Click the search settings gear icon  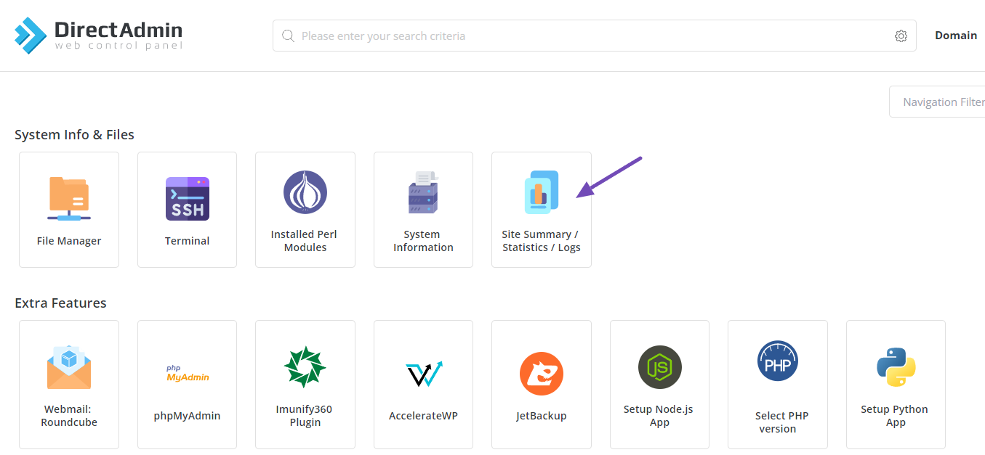(x=901, y=36)
